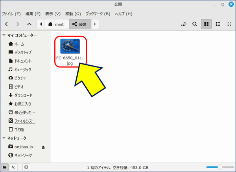Eject the onjinas.lo… network share
The image size is (236, 172).
(x=43, y=147)
